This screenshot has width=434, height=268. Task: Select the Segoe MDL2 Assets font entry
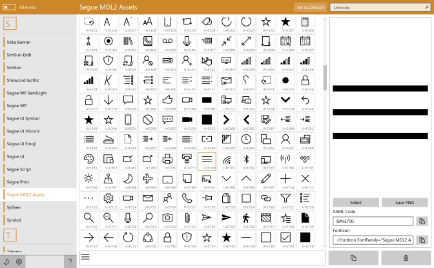coord(39,194)
